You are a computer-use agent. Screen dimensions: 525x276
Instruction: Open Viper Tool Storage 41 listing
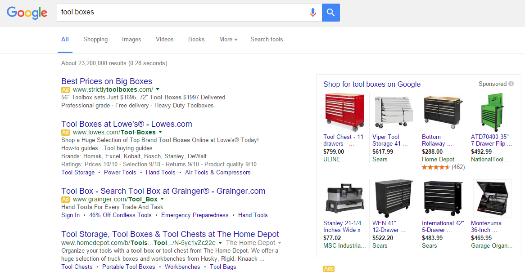click(x=390, y=140)
